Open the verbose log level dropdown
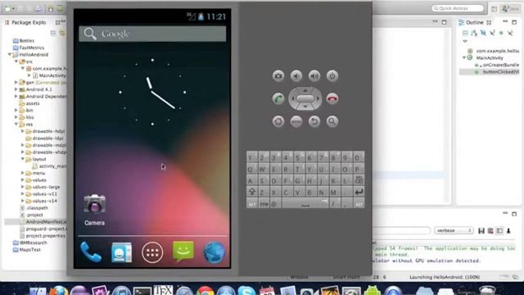Image resolution: width=524 pixels, height=295 pixels. tap(454, 231)
